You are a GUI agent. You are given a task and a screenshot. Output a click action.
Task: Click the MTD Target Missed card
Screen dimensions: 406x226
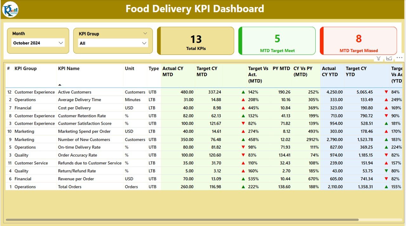(358, 41)
